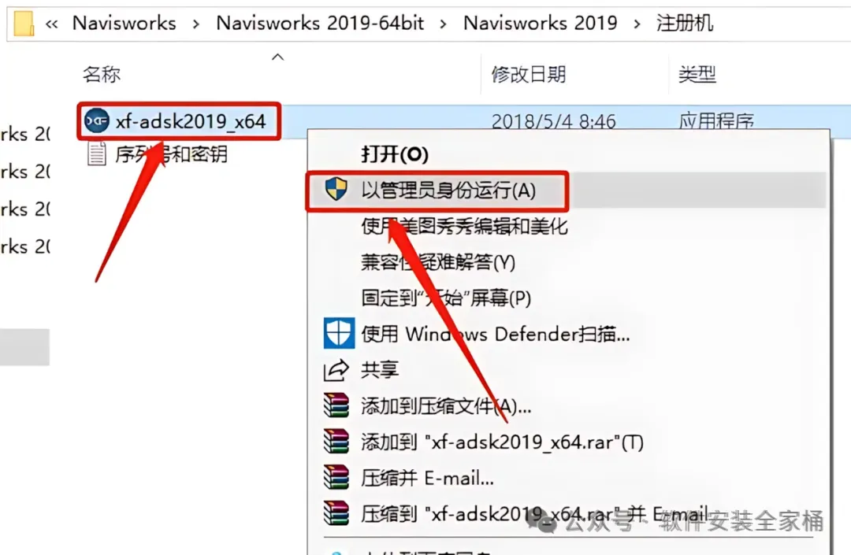The height and width of the screenshot is (555, 851).
Task: Choose 打开(O) from the context menu
Action: pos(395,154)
